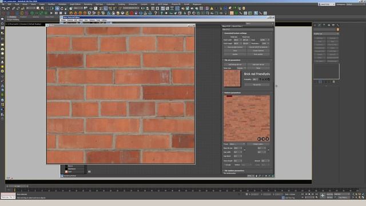The height and width of the screenshot is (206, 366).
Task: Click the Redo arrow icon
Action: coord(8,9)
